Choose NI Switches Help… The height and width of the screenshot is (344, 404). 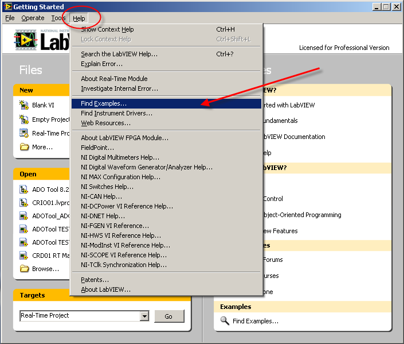tap(166, 187)
